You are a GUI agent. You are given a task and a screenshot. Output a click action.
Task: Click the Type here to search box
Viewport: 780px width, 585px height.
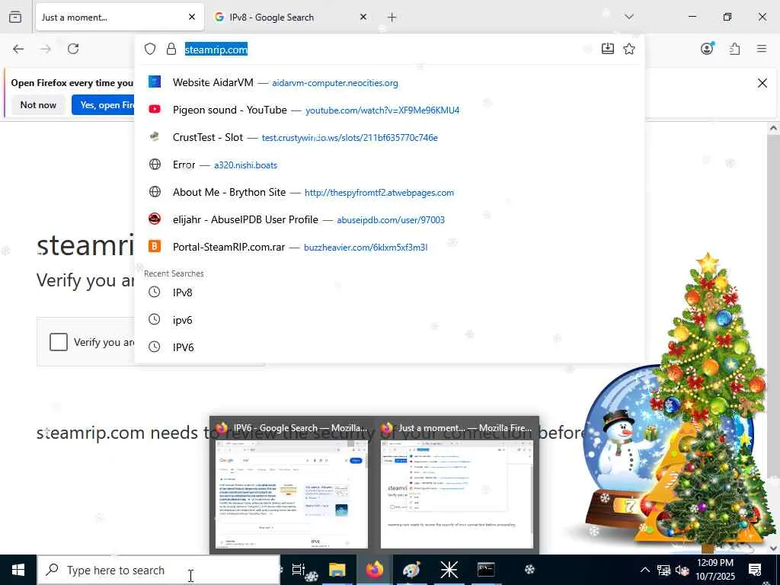[x=159, y=570]
